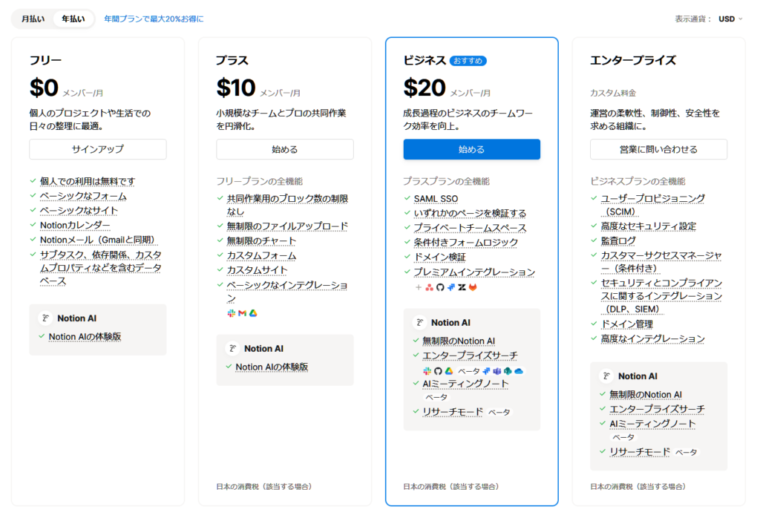Click the blue 始める button in ビジネス plan
760x521 pixels.
(471, 149)
